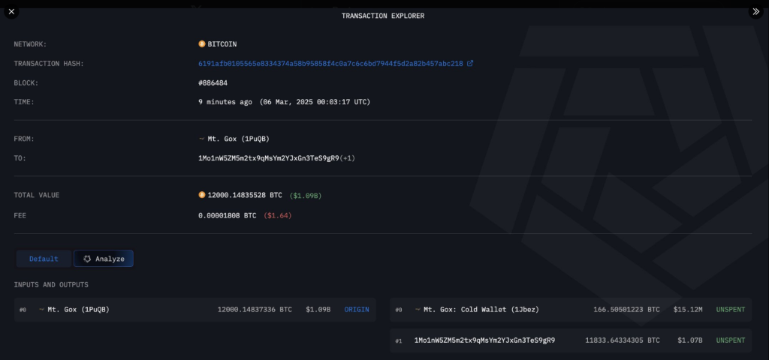
Task: Switch to the Default tab
Action: coord(44,259)
